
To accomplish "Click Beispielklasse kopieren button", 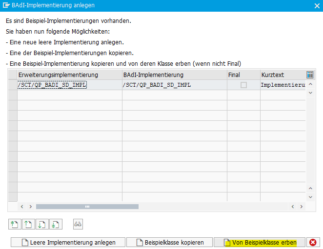I will pos(169,242).
